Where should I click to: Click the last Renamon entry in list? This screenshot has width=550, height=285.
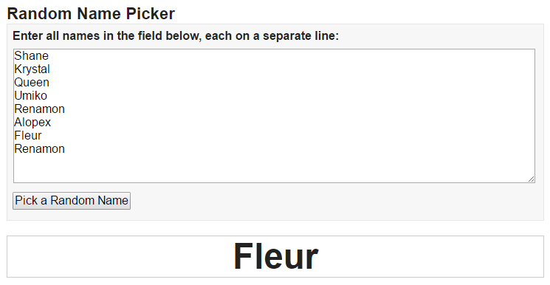39,149
